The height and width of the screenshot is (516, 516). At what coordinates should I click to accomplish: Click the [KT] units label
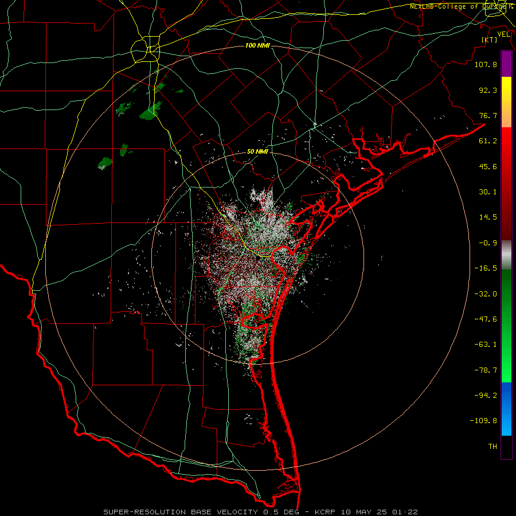coord(490,40)
